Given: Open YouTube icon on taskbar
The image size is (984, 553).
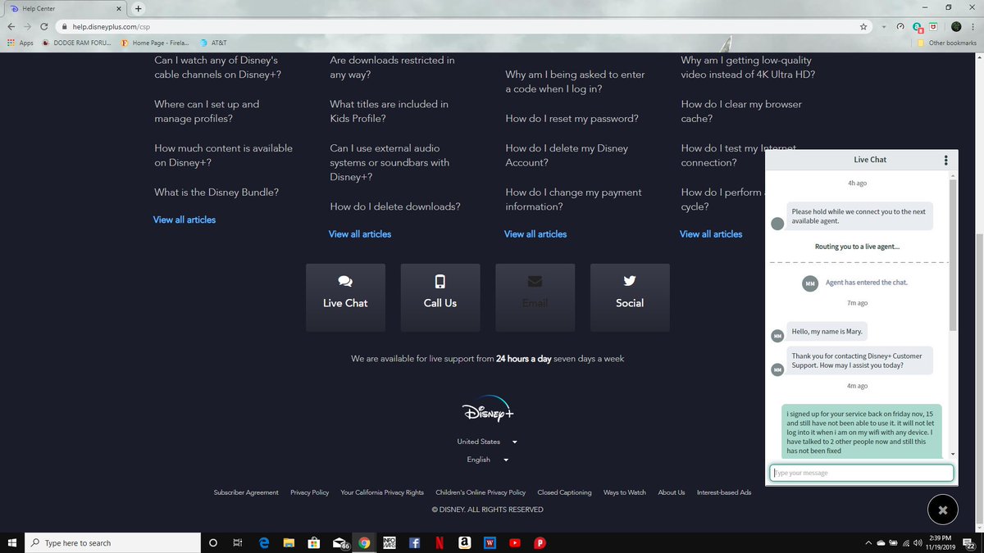Looking at the screenshot, I should point(515,542).
